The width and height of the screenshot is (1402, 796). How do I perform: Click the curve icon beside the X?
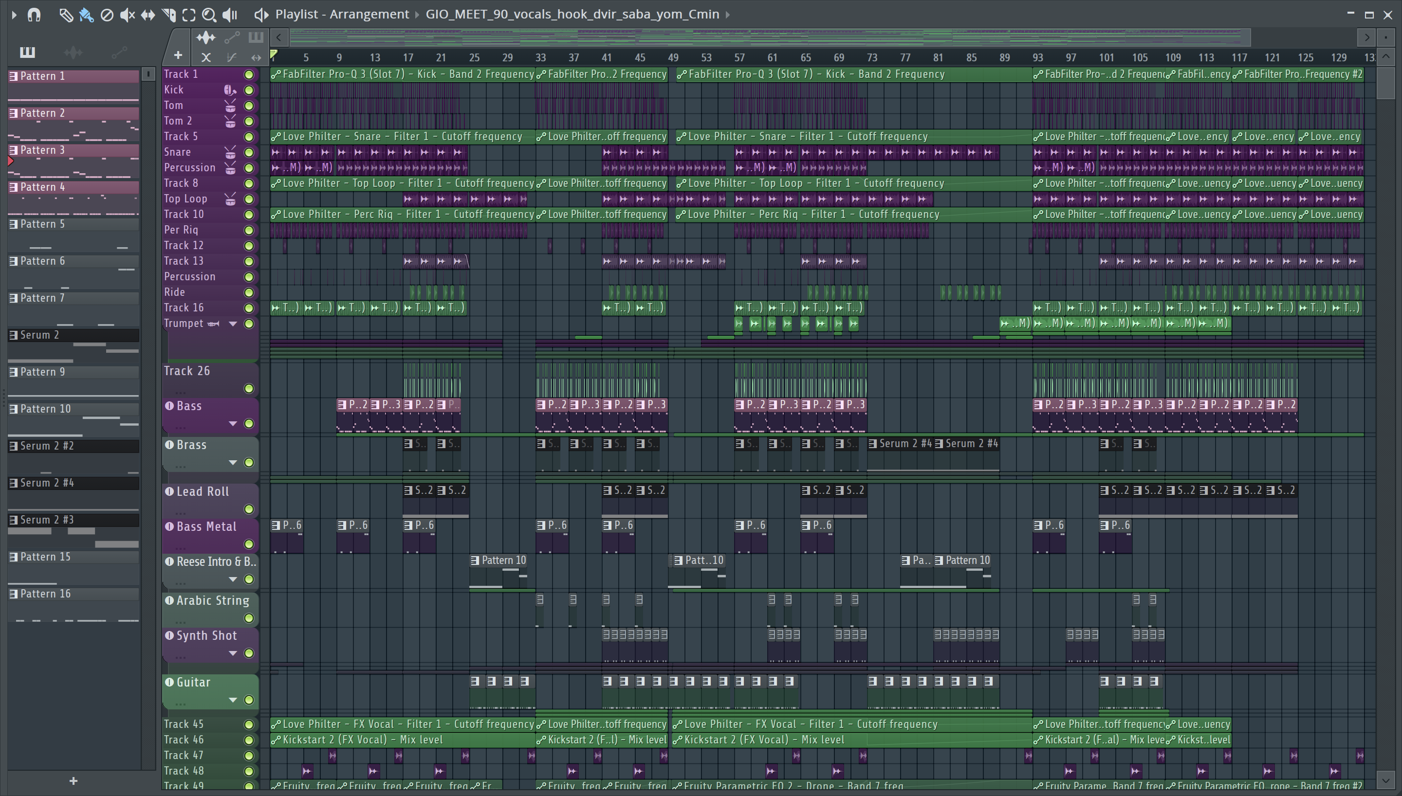point(232,57)
